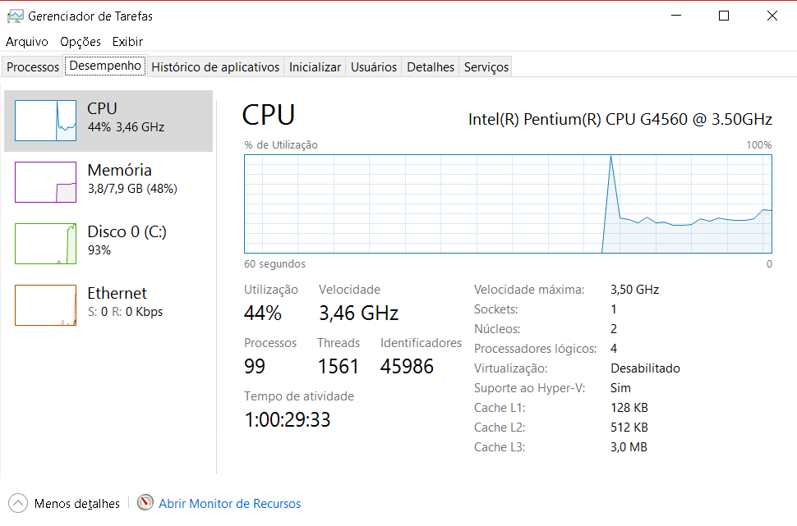Open the Arquivo menu

click(27, 41)
